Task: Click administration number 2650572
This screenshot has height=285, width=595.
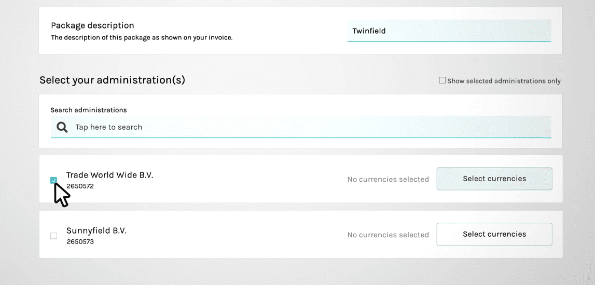Action: tap(80, 186)
